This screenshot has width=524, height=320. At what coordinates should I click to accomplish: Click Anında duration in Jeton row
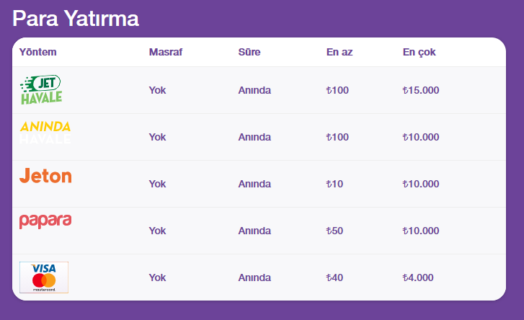[254, 184]
